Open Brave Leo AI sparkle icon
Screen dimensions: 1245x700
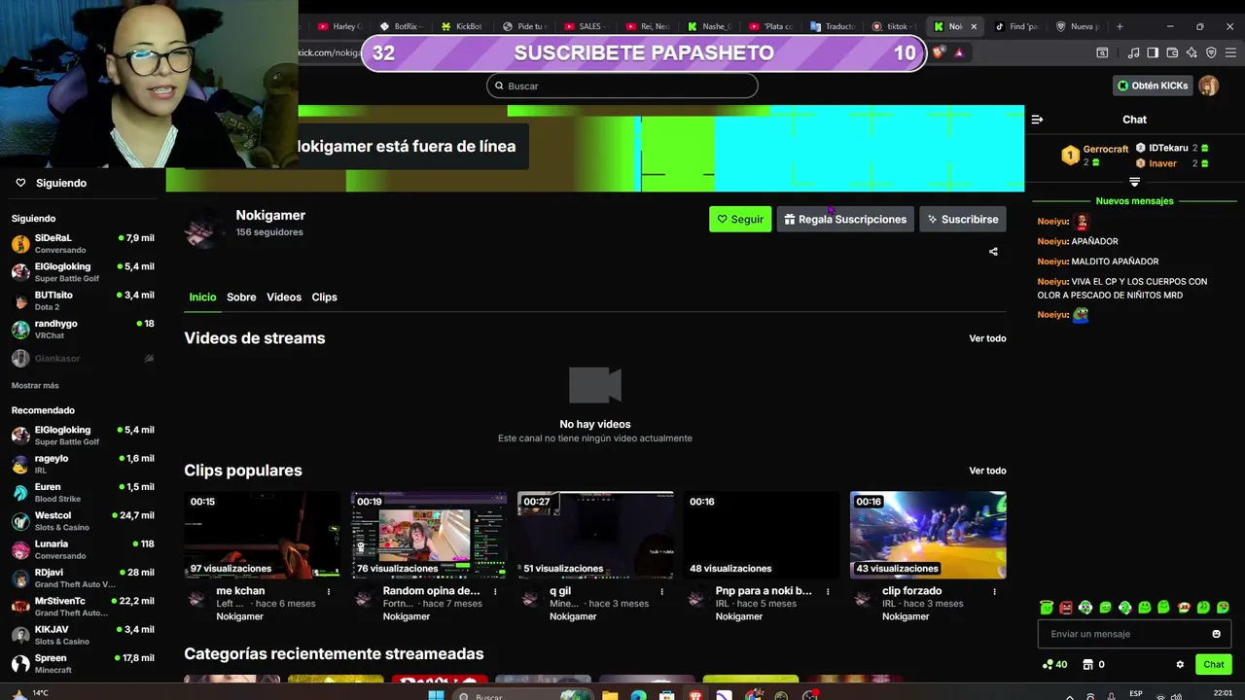click(1192, 52)
